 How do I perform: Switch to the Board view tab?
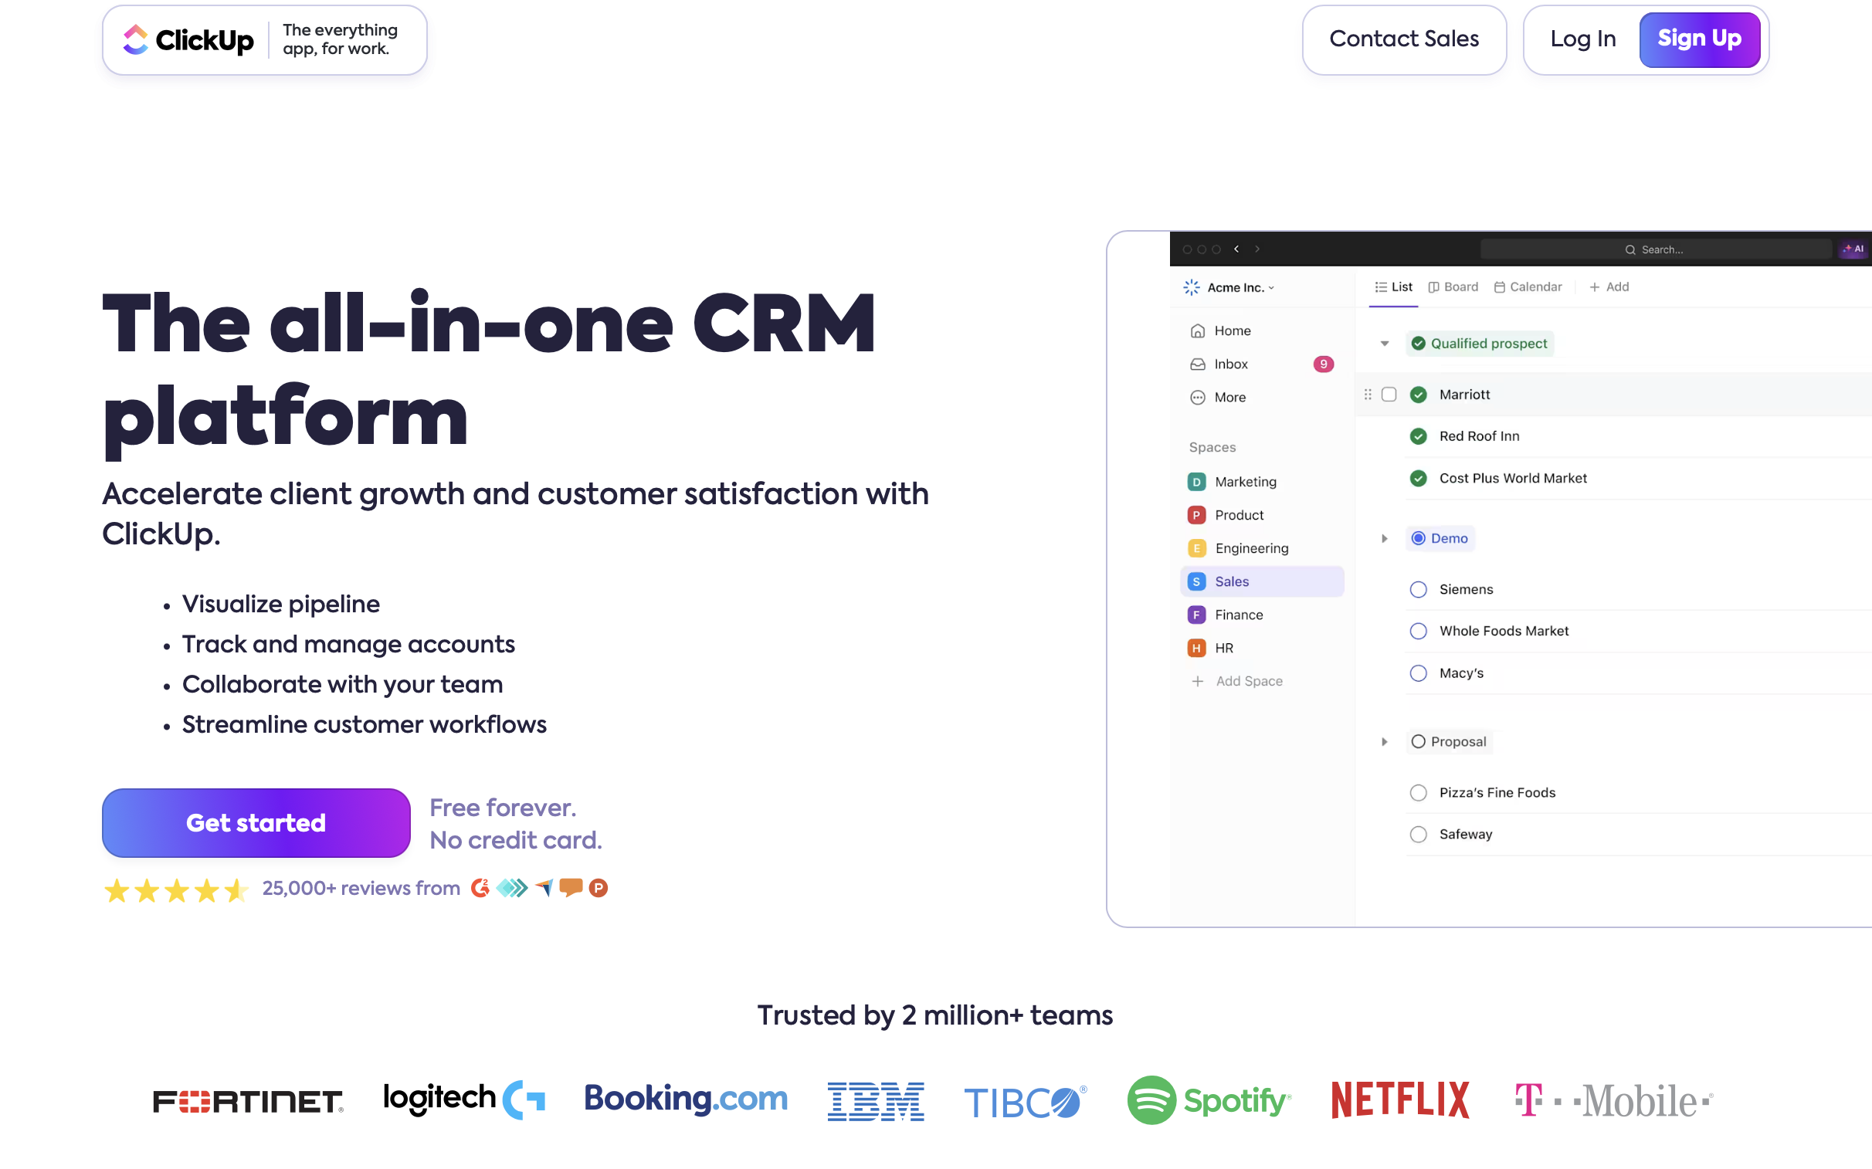1453,286
